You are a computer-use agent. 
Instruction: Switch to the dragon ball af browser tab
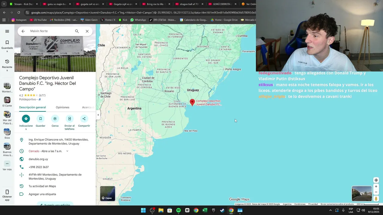point(189,4)
